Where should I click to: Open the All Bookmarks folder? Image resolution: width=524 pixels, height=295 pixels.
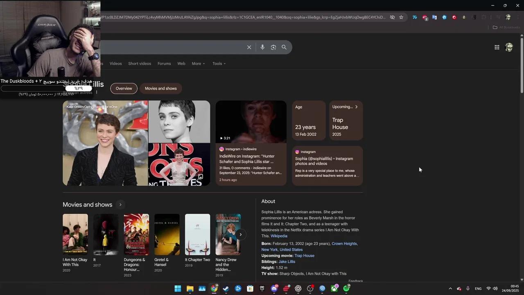[x=506, y=27]
